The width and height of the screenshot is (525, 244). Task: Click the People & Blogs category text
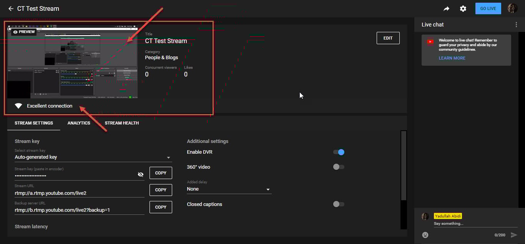click(161, 58)
